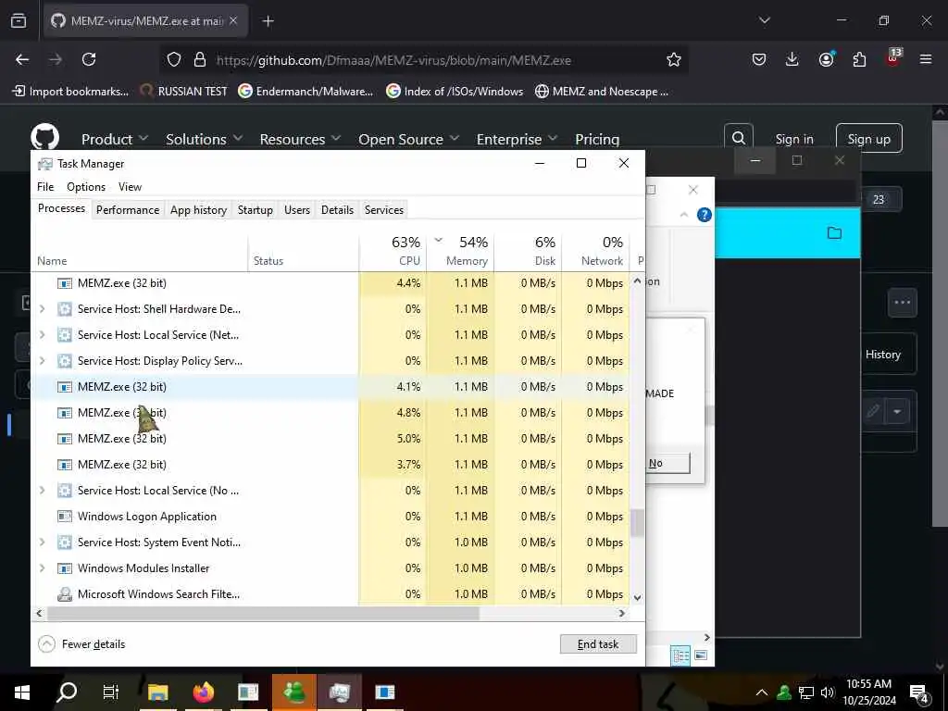This screenshot has height=711, width=948.
Task: Switch to the Startup tab
Action: click(x=256, y=210)
